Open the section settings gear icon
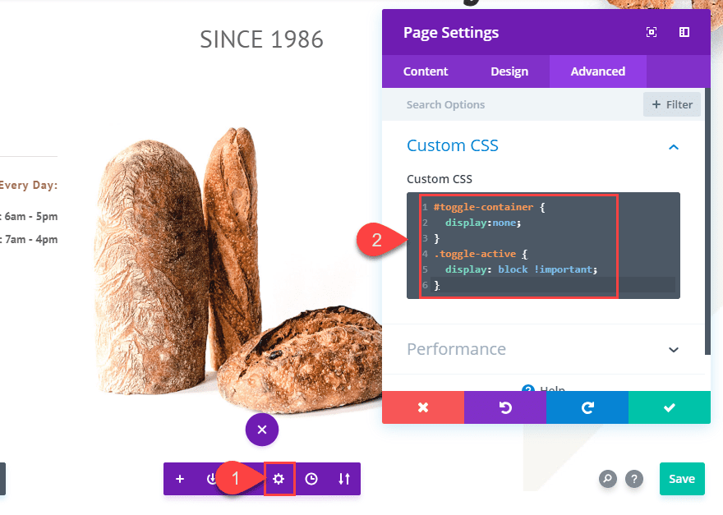The image size is (723, 515). pyautogui.click(x=279, y=479)
